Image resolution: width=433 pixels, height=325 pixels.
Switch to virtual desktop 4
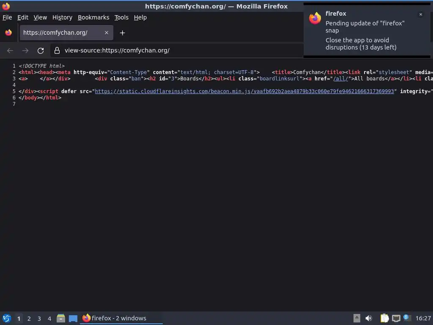point(49,319)
